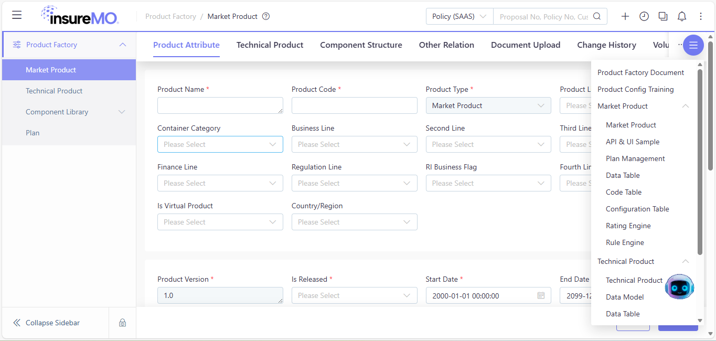
Task: Open Product Factory Document link
Action: point(640,72)
